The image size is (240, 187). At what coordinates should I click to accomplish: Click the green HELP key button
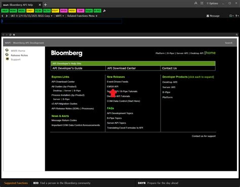click(5, 11)
